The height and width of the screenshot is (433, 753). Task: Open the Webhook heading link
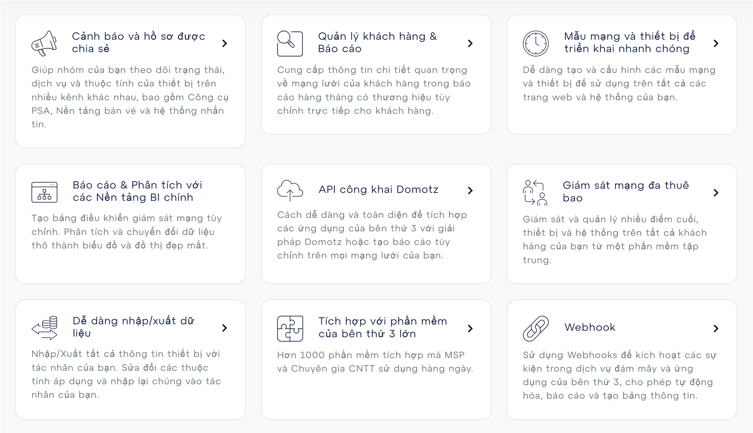coord(590,327)
